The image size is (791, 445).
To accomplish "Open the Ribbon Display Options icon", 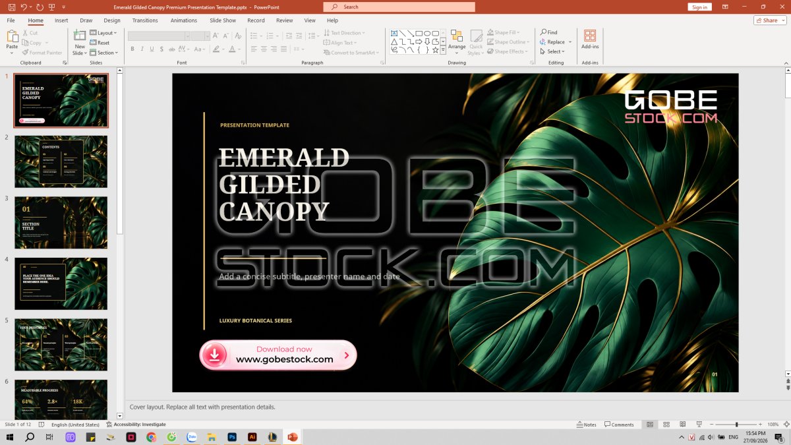I will (x=726, y=7).
